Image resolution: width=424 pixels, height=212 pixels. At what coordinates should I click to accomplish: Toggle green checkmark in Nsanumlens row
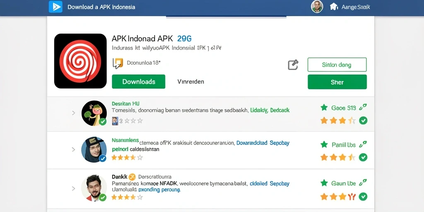[x=363, y=157]
